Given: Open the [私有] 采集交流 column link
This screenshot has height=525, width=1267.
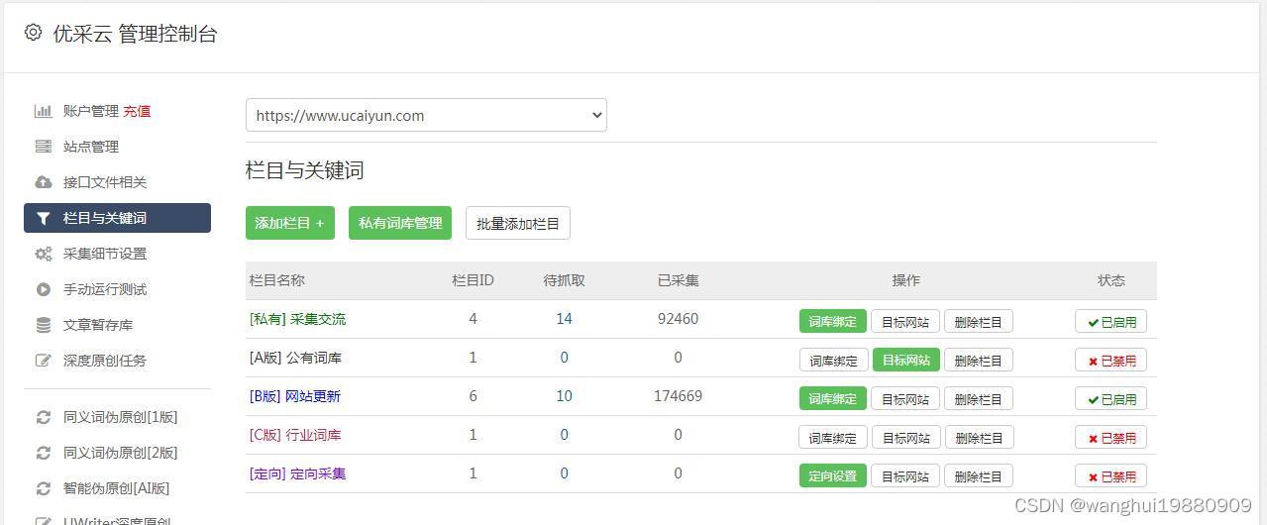Looking at the screenshot, I should pos(297,319).
